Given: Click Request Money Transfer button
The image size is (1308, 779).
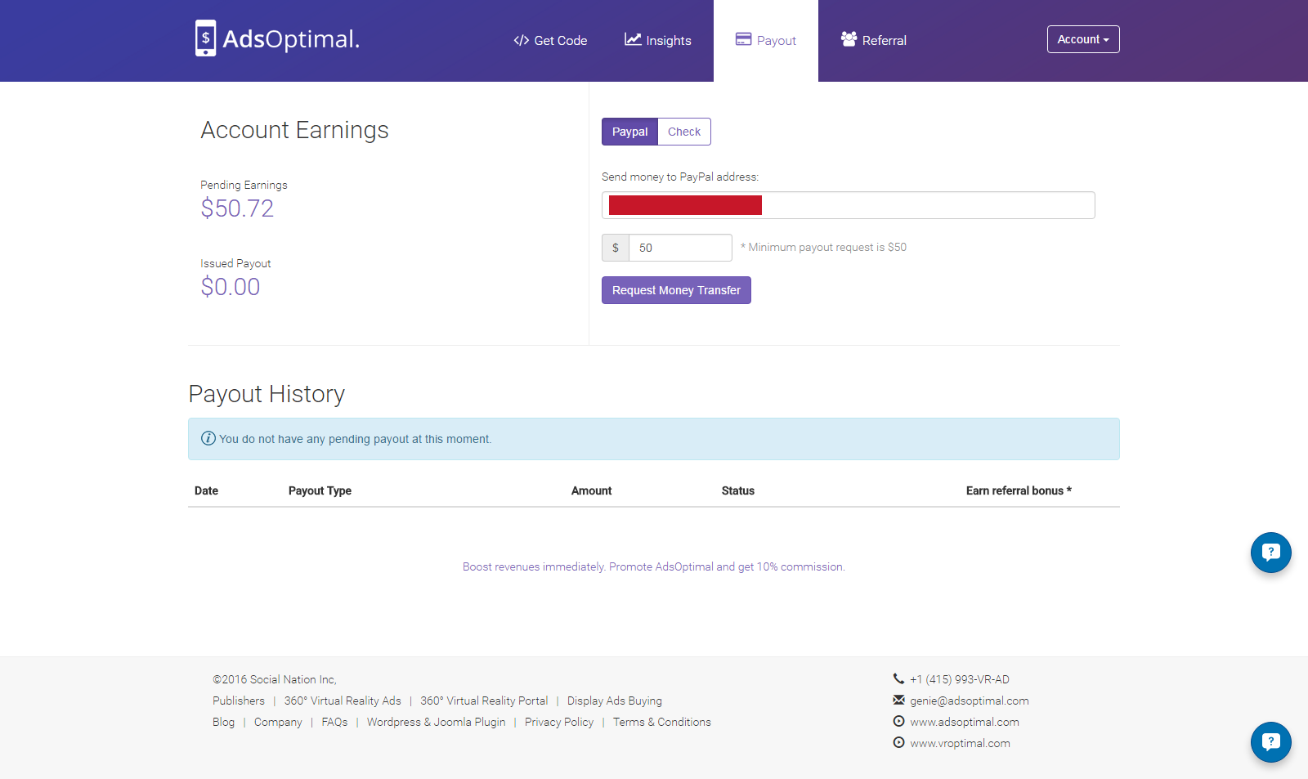Looking at the screenshot, I should click(x=676, y=290).
